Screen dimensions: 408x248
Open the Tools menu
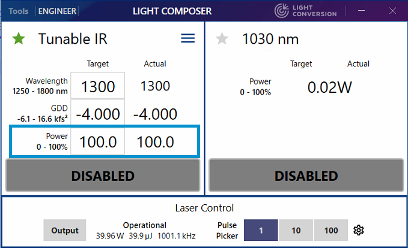pos(18,11)
